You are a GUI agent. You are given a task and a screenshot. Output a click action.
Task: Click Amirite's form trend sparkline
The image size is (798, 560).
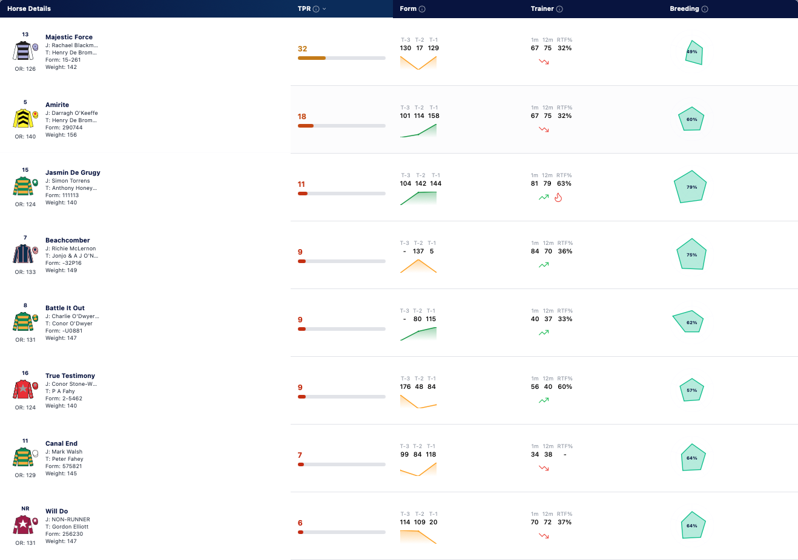pos(418,130)
